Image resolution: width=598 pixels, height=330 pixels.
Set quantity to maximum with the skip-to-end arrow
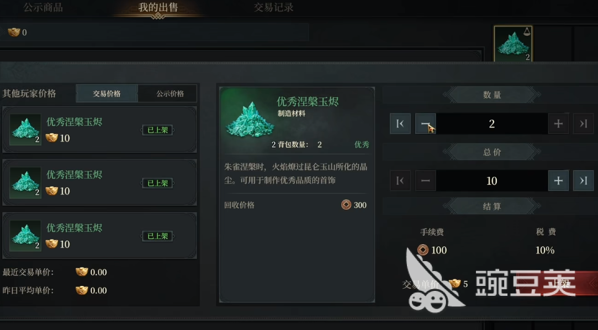(x=583, y=124)
